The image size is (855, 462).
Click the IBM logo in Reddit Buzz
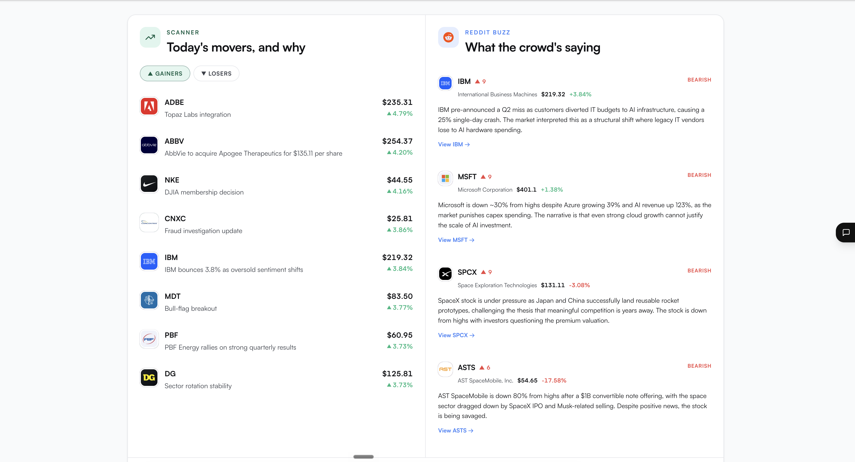[445, 83]
